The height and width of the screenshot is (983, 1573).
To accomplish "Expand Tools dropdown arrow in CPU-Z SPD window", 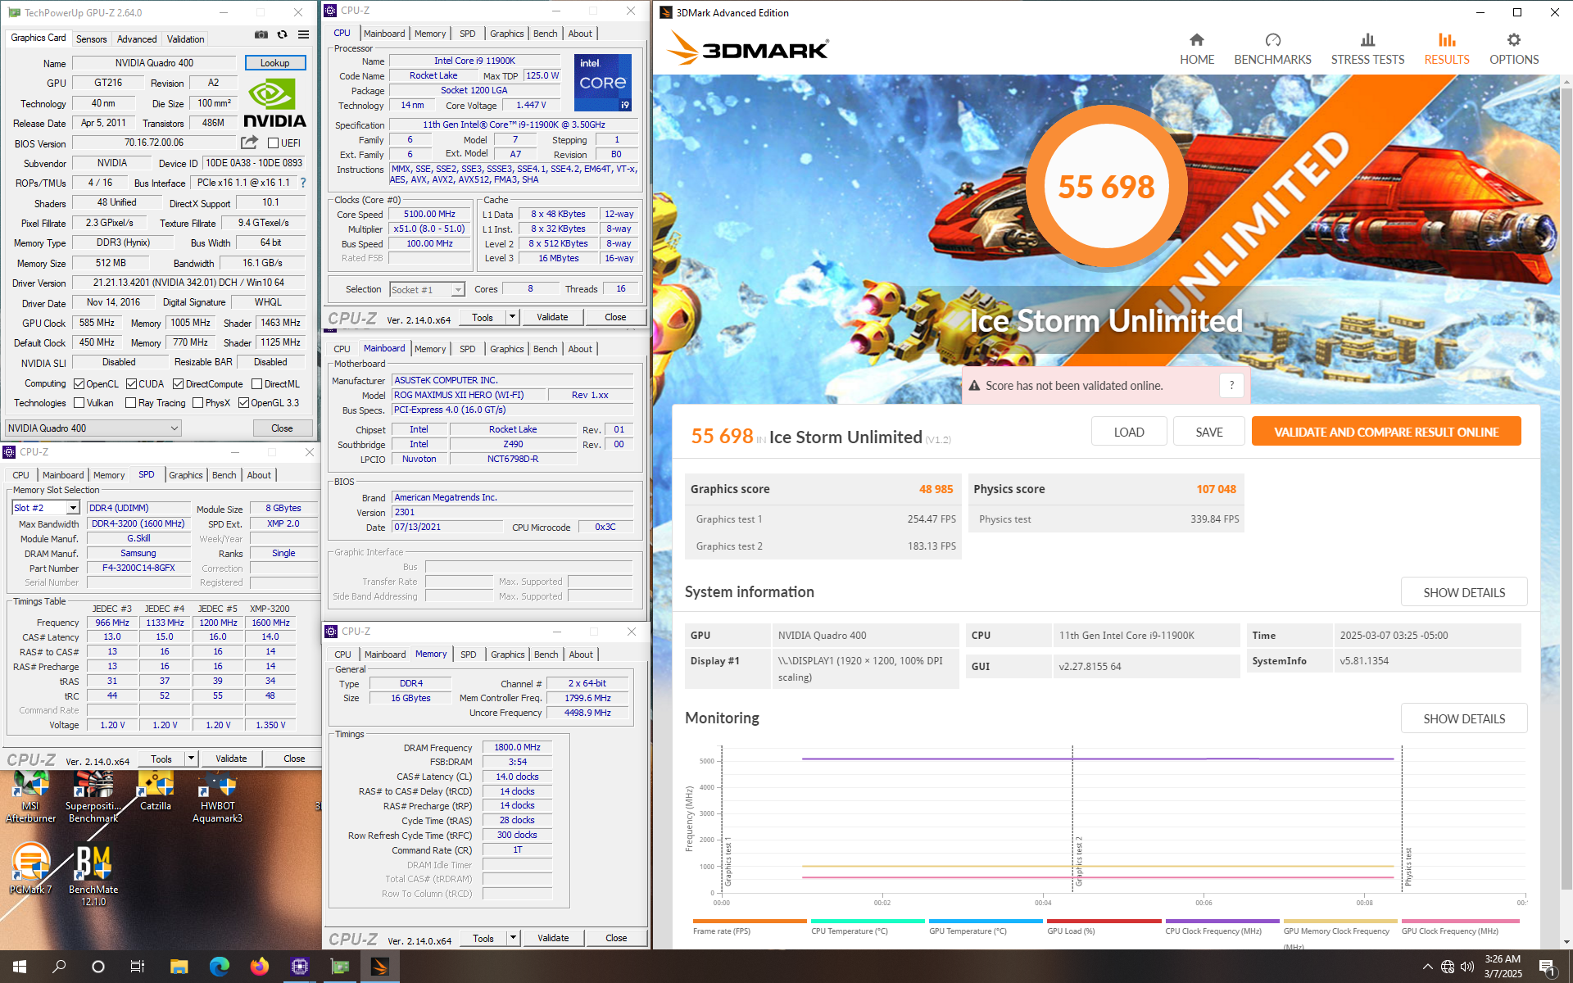I will click(x=191, y=759).
